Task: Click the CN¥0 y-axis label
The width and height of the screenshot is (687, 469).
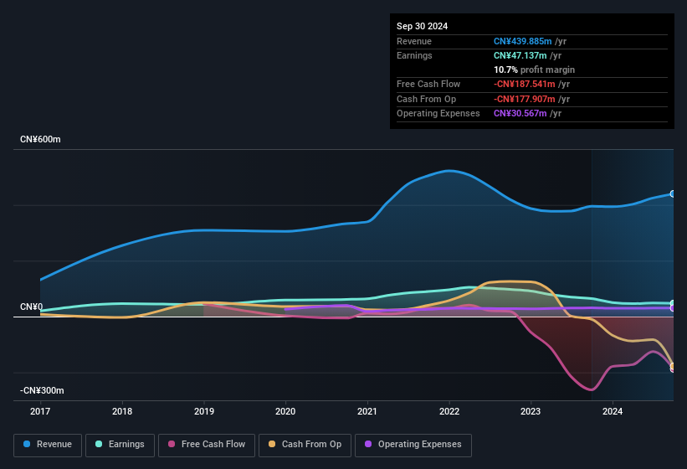Action: point(32,307)
